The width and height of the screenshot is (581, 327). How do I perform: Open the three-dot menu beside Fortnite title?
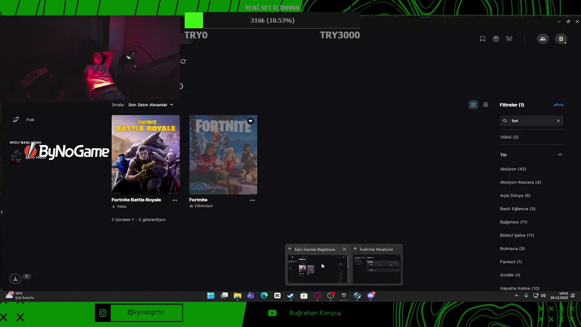click(252, 200)
